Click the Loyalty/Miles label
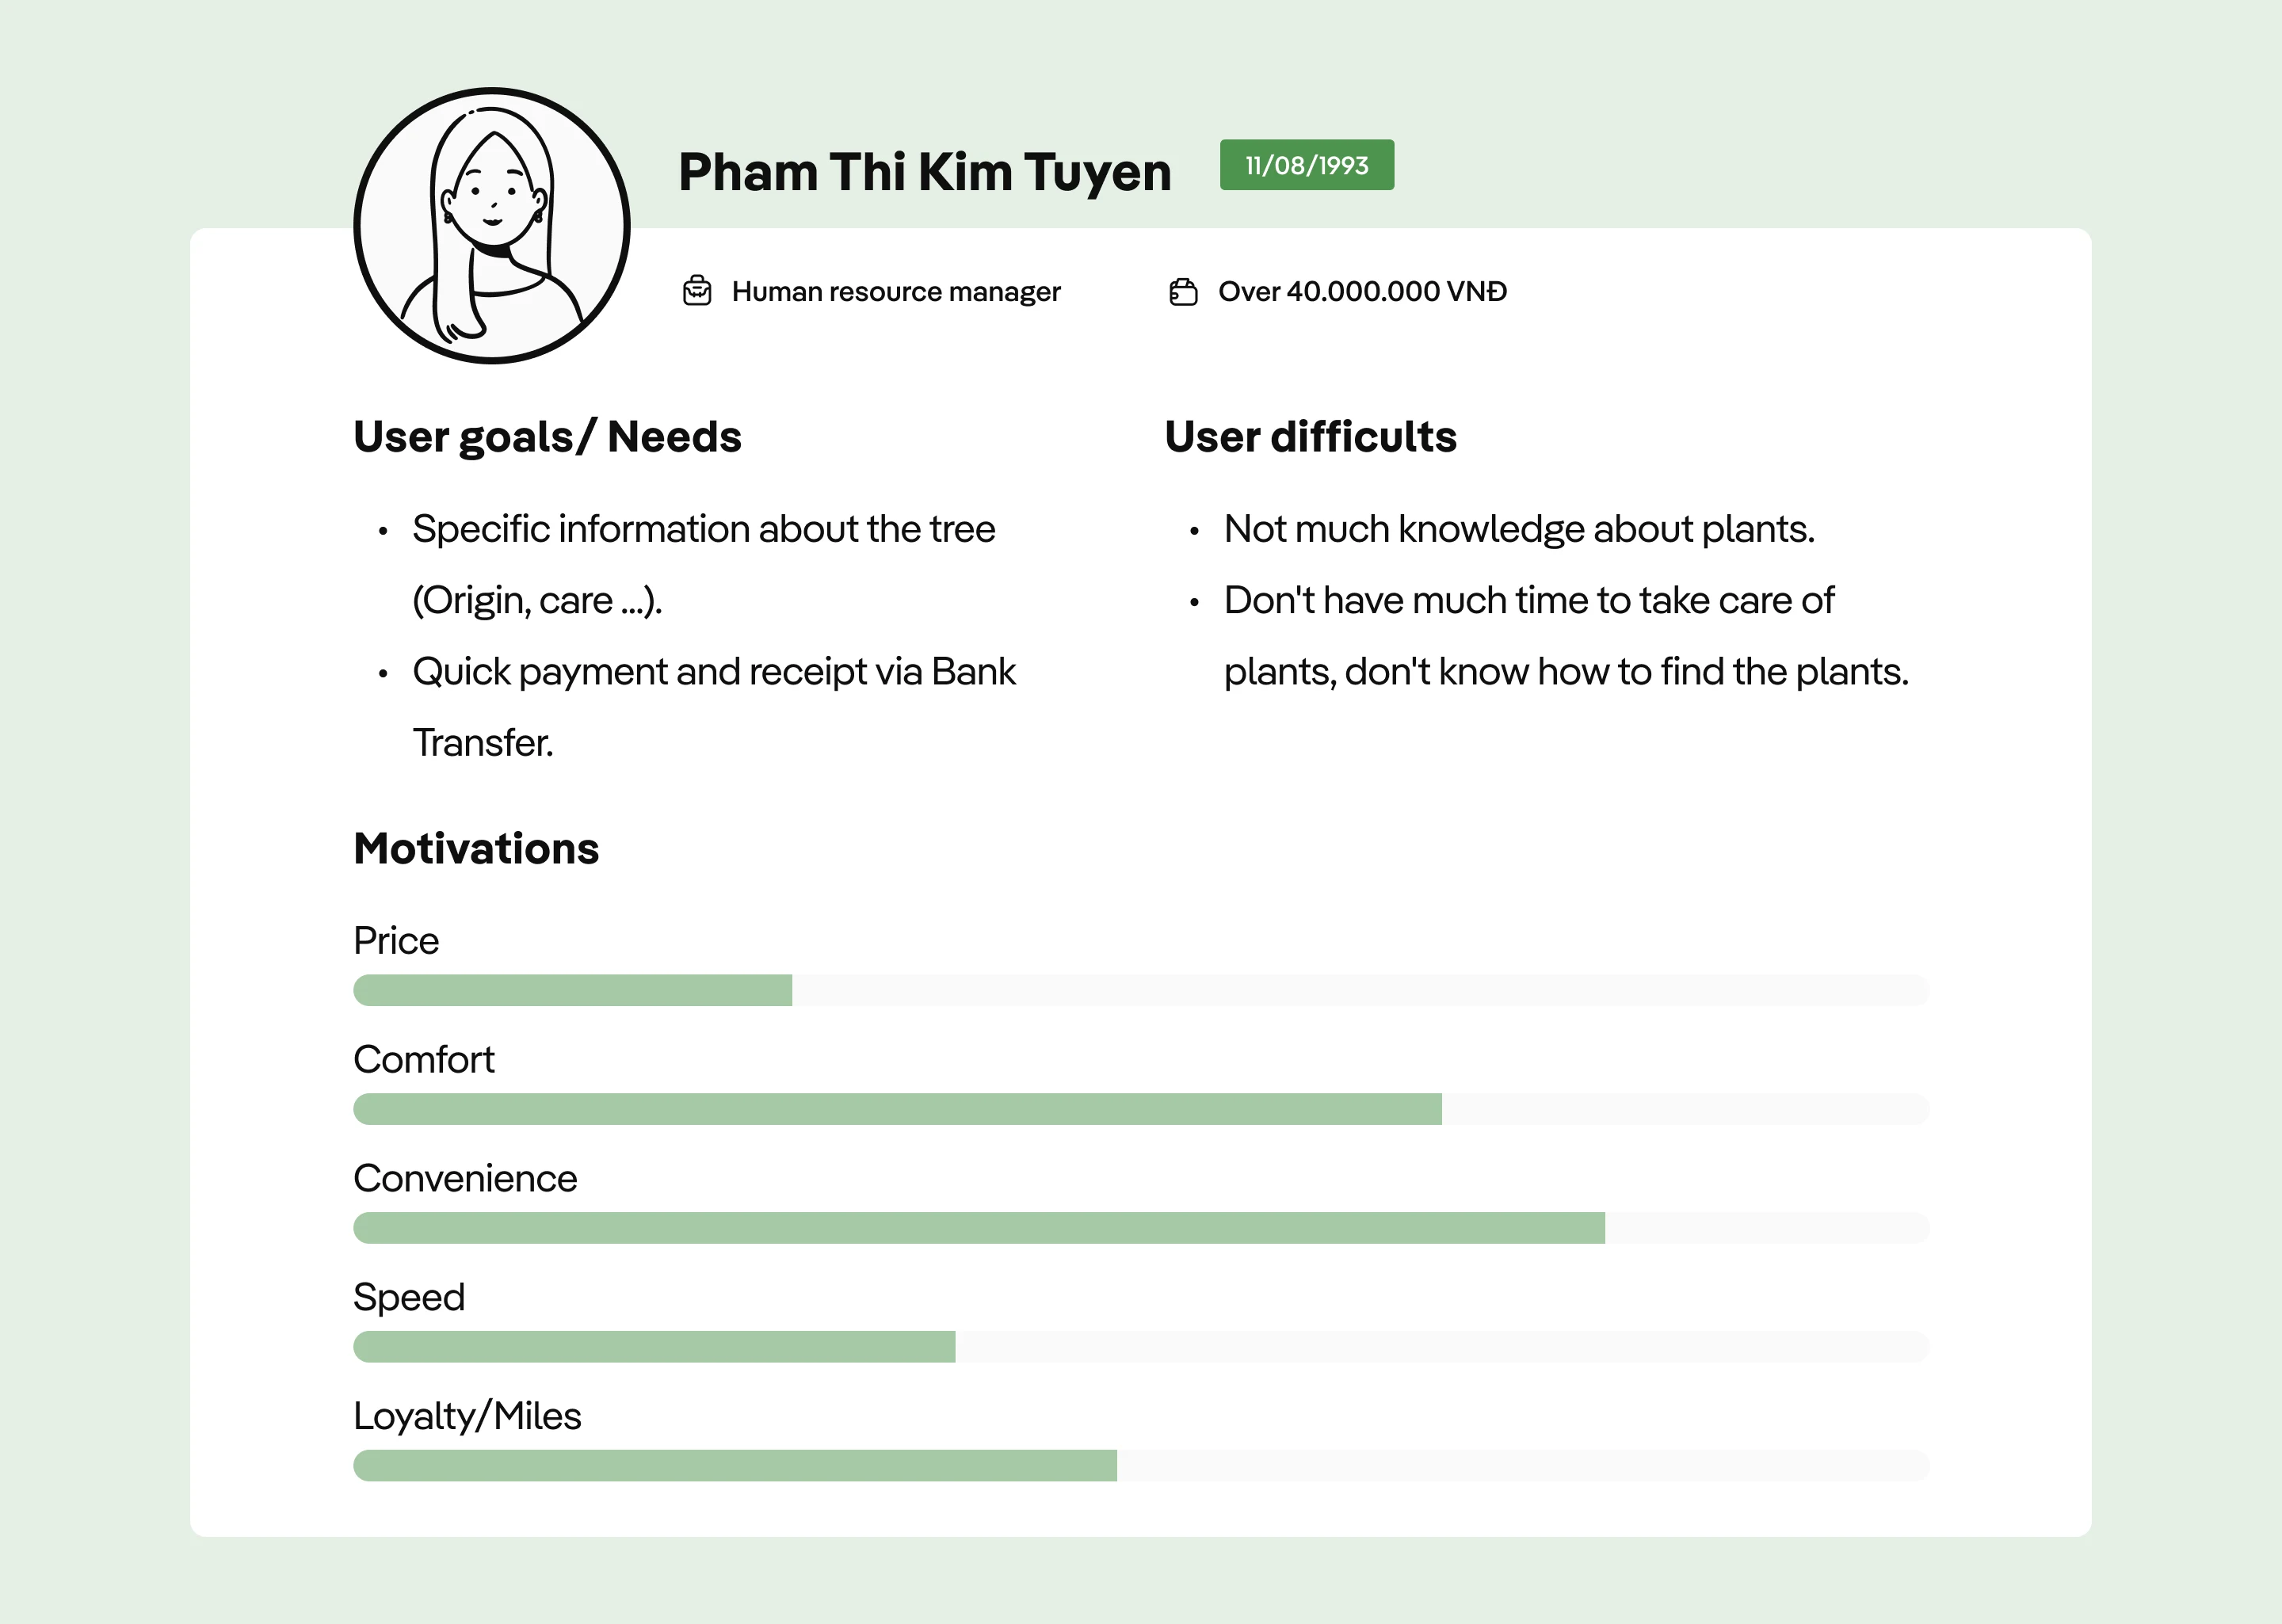This screenshot has width=2282, height=1624. 467,1416
